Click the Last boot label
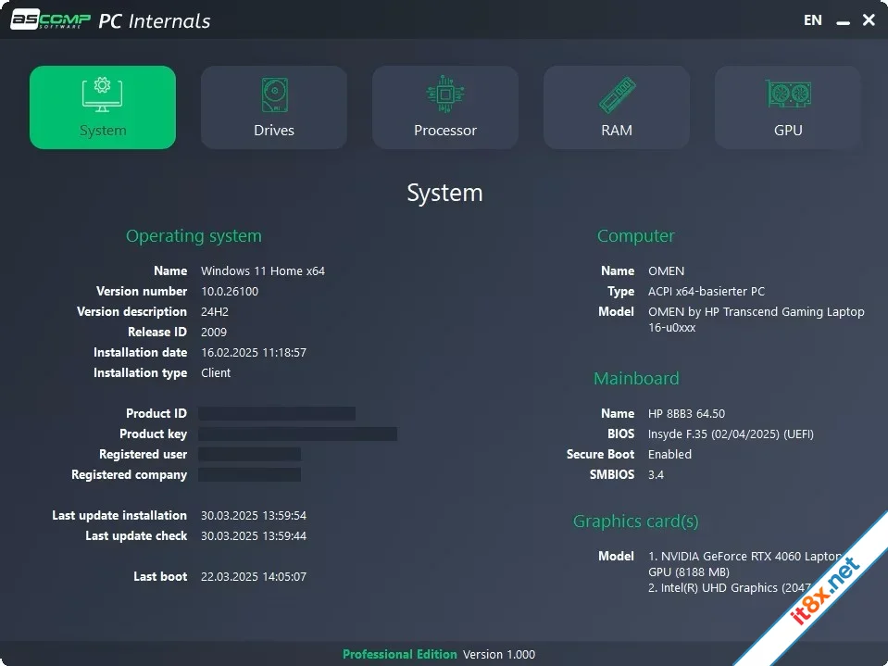 click(x=160, y=576)
